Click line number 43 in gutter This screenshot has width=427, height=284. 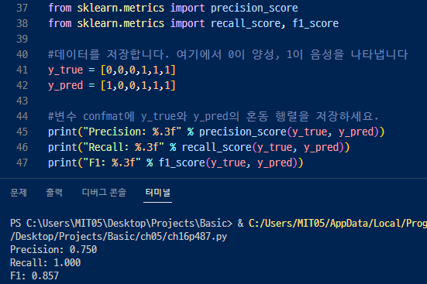(x=22, y=101)
